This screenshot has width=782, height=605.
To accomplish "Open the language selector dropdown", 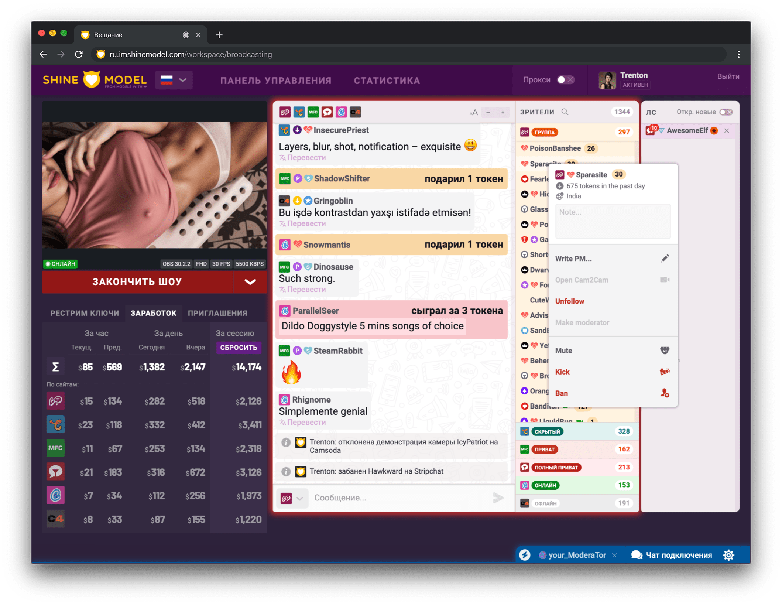I will pos(174,80).
